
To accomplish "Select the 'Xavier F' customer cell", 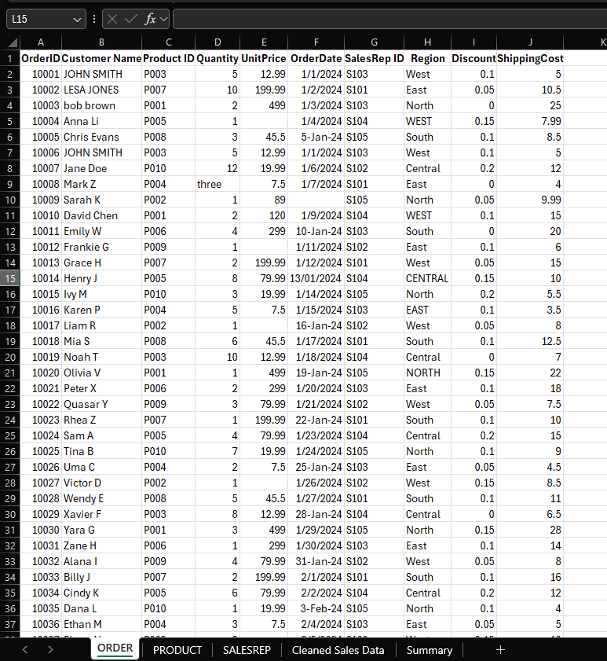I will 101,514.
